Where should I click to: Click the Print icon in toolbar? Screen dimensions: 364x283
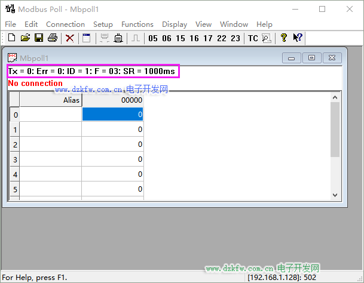tap(53, 38)
